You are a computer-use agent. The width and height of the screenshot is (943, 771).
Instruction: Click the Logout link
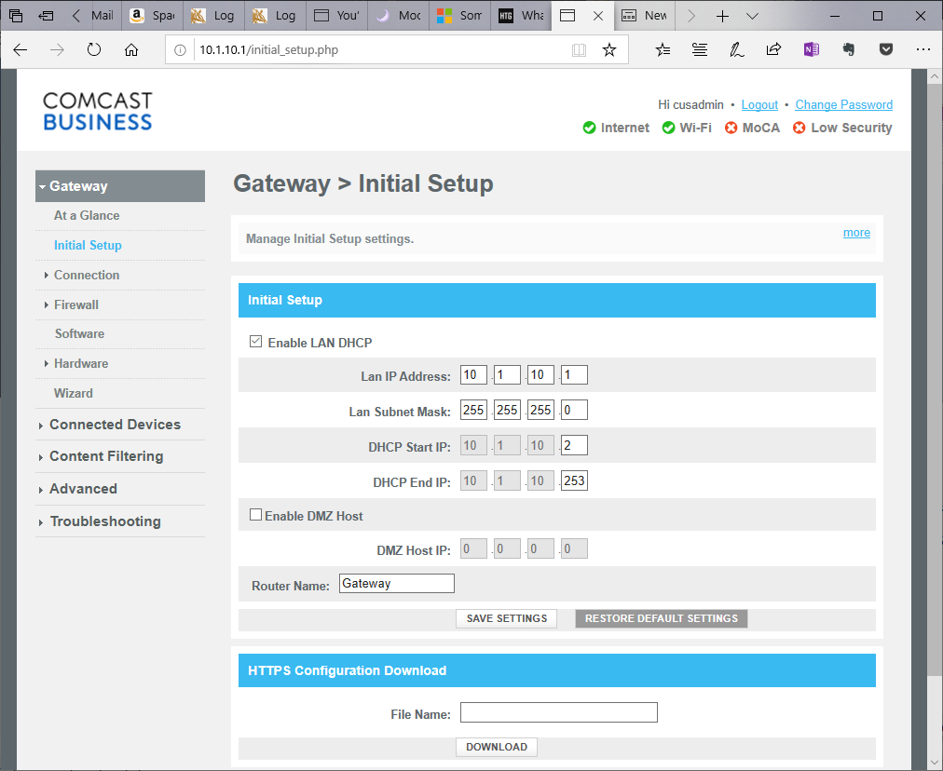click(x=759, y=104)
